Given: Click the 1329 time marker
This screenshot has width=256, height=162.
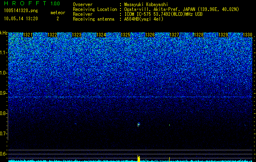Looking at the screenshot, I should tap(223, 35).
